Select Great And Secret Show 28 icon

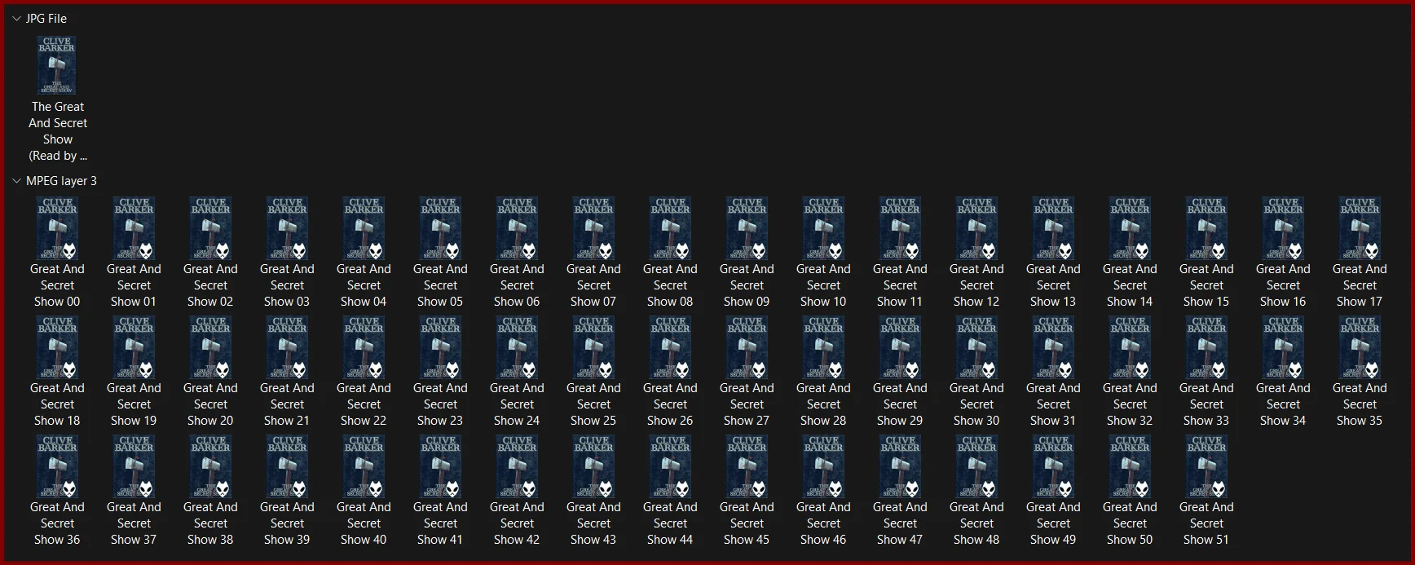(823, 347)
